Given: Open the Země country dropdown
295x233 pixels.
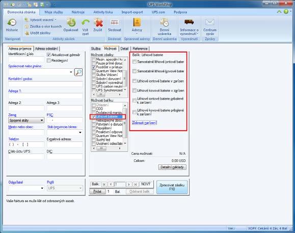Looking at the screenshot, I should pyautogui.click(x=42, y=120).
